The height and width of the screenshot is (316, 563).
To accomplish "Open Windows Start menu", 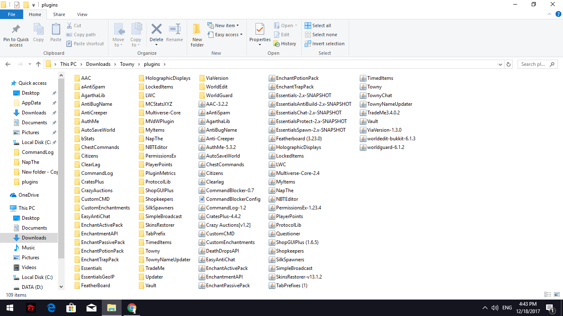I will click(x=10, y=308).
